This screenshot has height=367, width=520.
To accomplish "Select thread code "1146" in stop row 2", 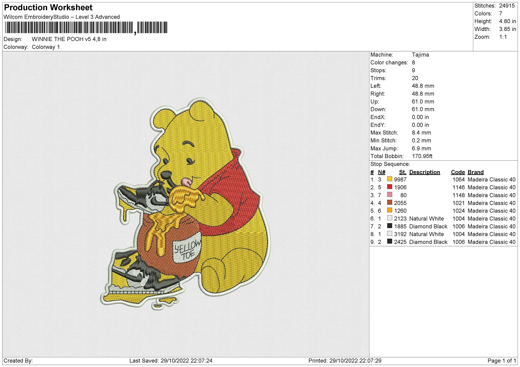I will coord(459,187).
